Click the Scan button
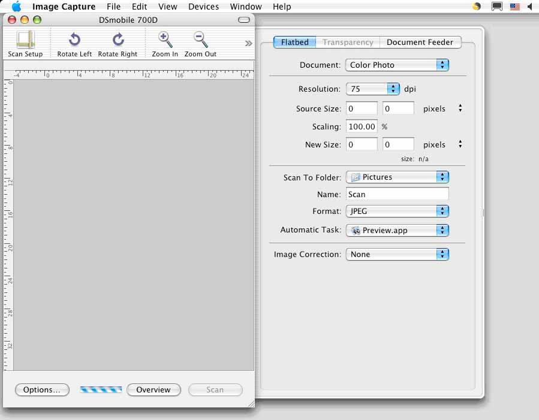Viewport: 539px width, 420px height. click(x=215, y=390)
